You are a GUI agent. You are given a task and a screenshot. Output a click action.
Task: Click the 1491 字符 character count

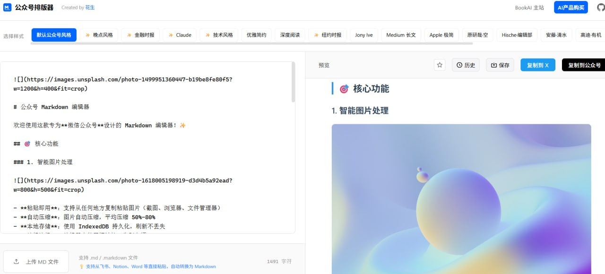tap(279, 261)
